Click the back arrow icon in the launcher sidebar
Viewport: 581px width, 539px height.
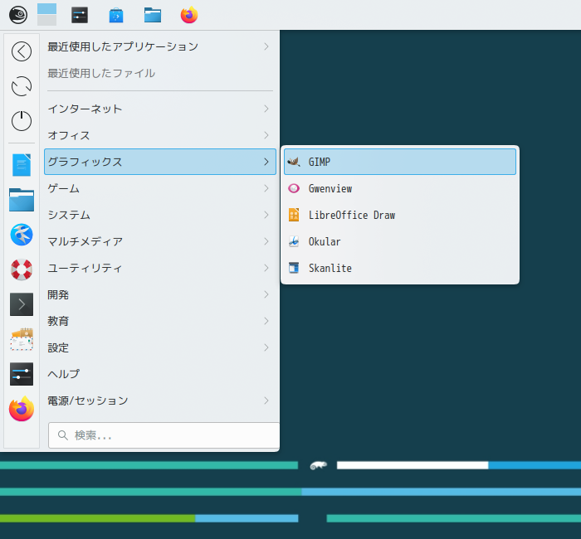[22, 51]
